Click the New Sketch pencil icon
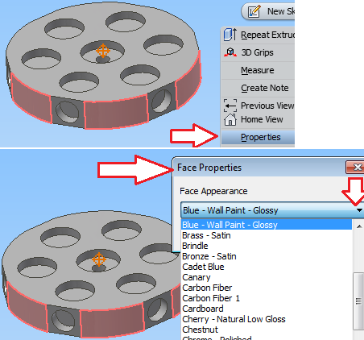 coord(254,11)
